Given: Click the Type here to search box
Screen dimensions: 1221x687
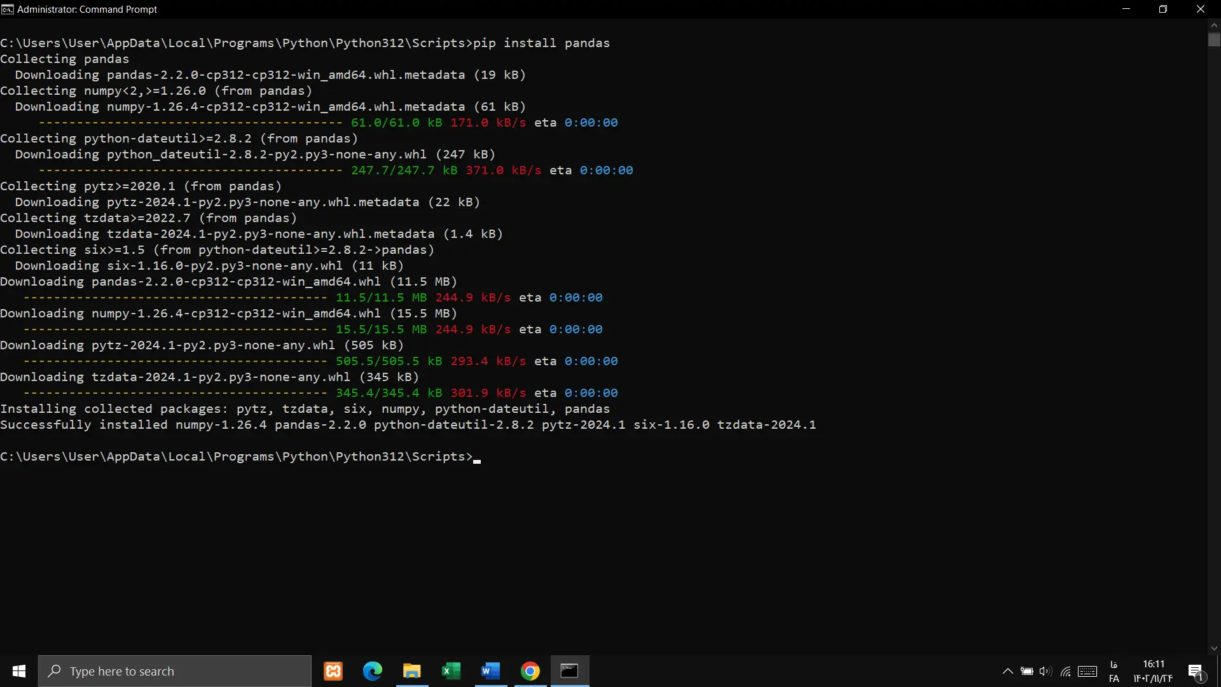Looking at the screenshot, I should 175,671.
